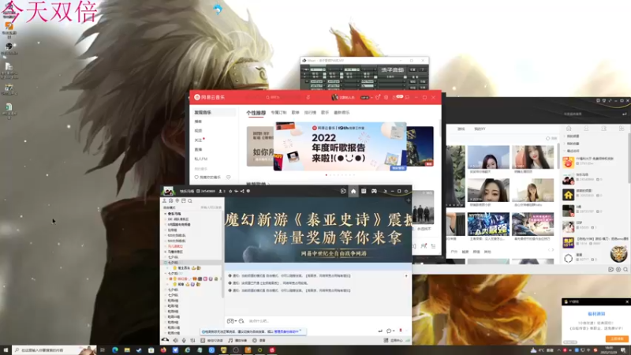Open audio mixer sliders icon in YY bottom bar

[192, 340]
